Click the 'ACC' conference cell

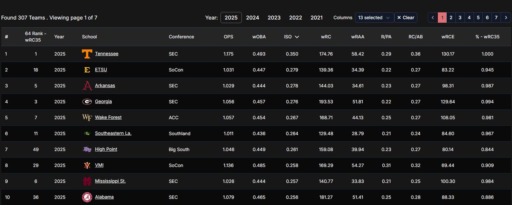pyautogui.click(x=173, y=118)
